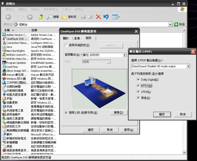Screen dimensions: 197x161
Task: Click the 搜尋 toolbar icon
Action: [50, 17]
